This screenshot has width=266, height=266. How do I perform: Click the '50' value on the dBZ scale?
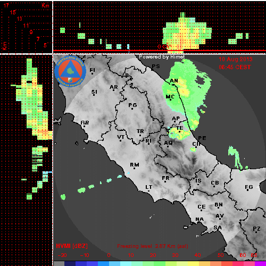tap(220, 255)
